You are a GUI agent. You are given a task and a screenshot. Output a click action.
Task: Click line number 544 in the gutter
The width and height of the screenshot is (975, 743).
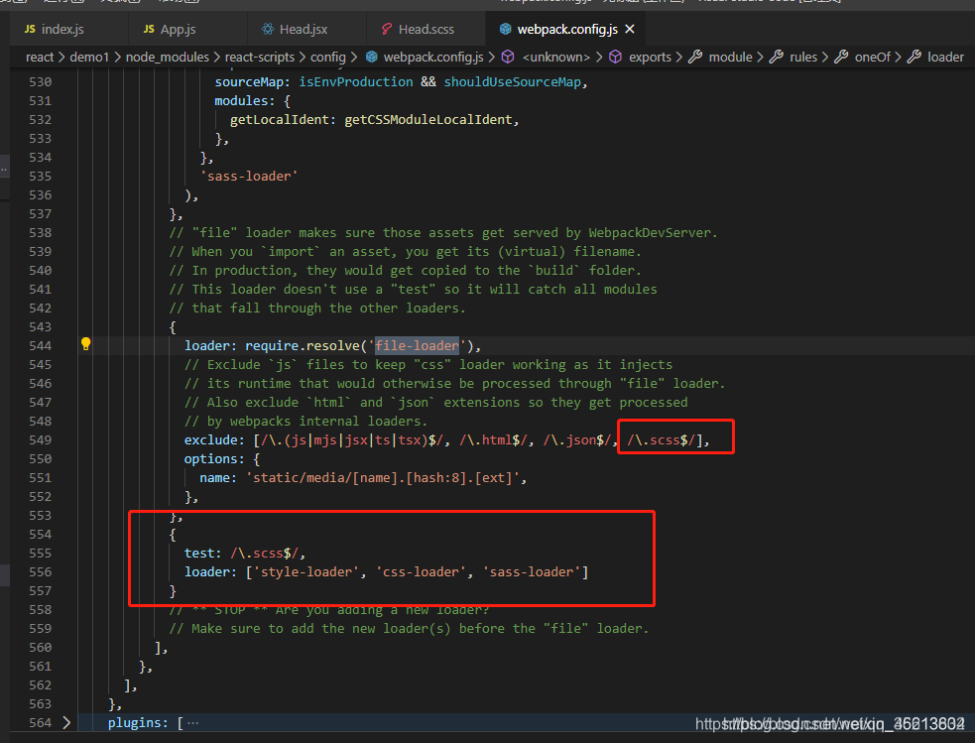(x=41, y=345)
